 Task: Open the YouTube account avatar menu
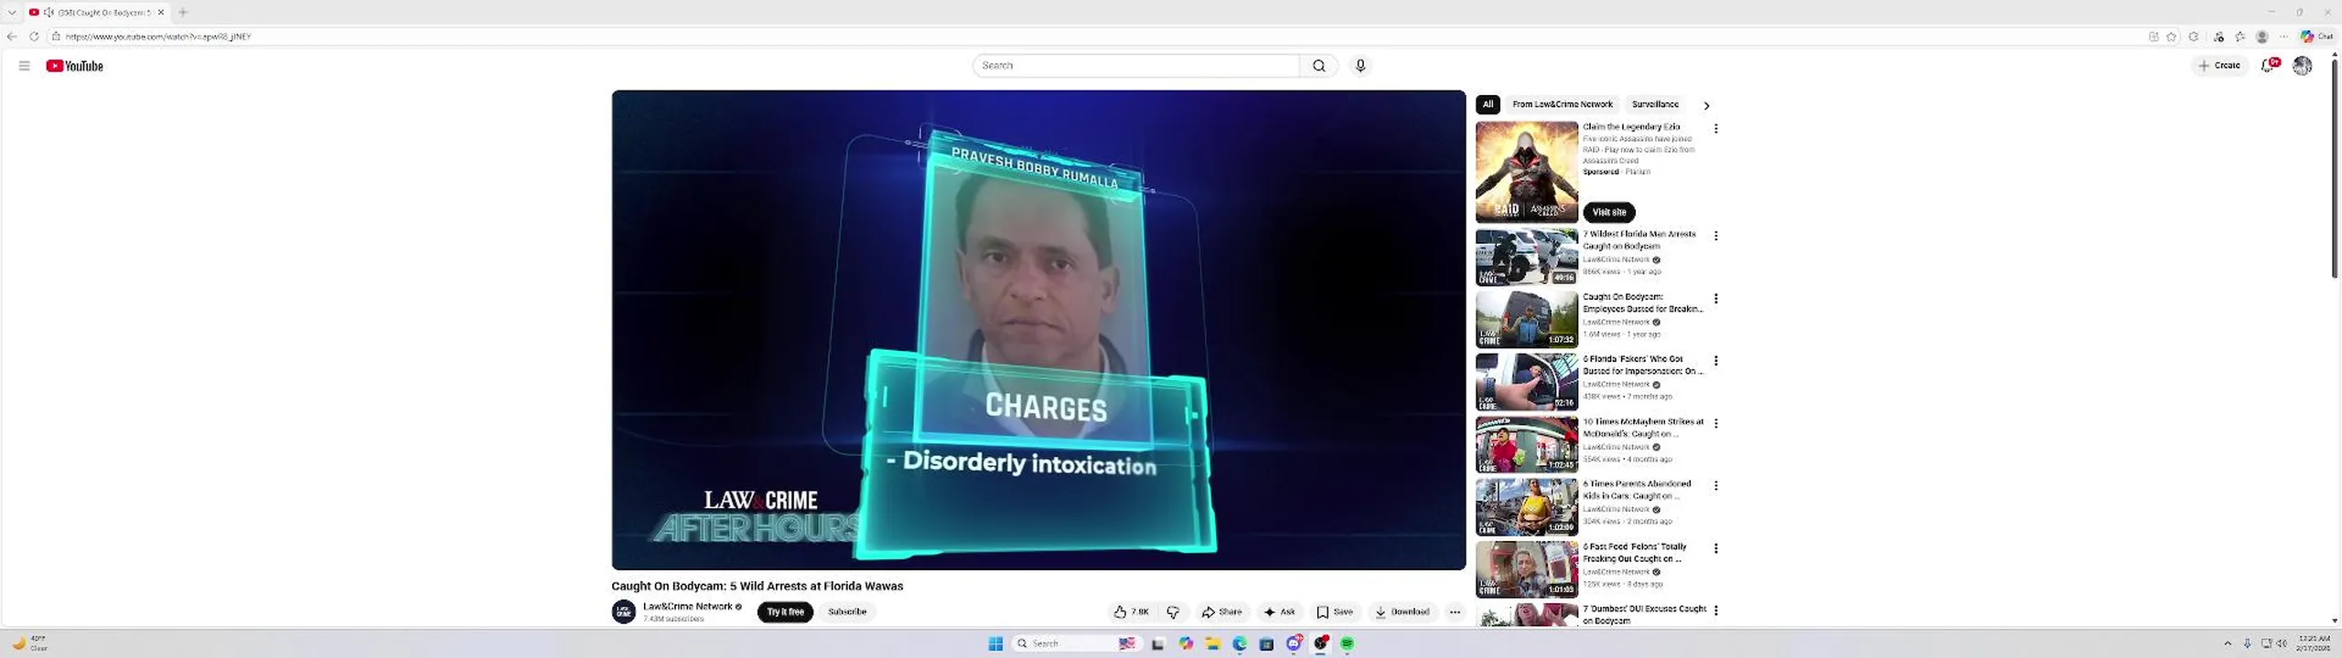tap(2302, 66)
